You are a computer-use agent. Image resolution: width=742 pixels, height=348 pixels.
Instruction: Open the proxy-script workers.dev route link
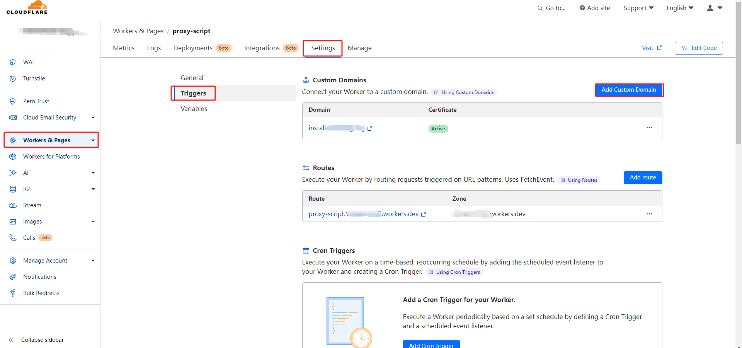tap(364, 214)
